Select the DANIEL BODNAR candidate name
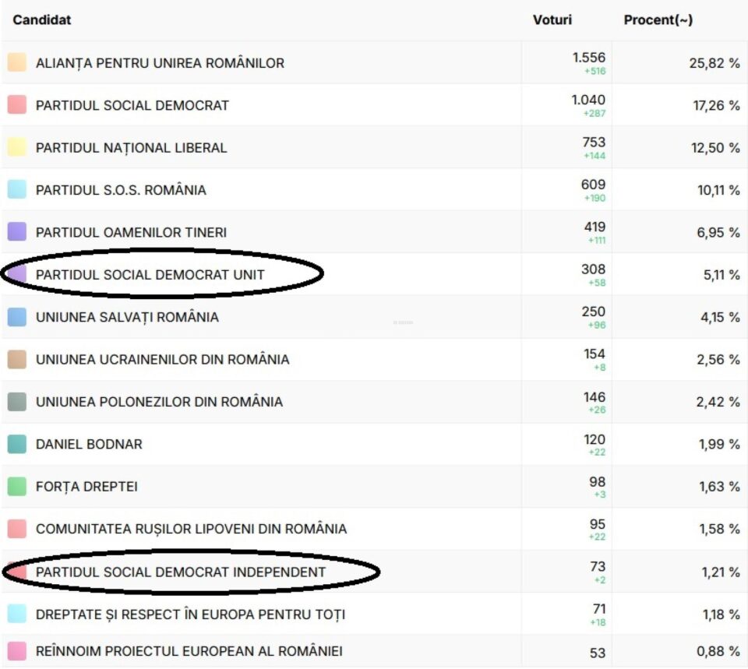Screen dimensions: 748x669 [x=89, y=445]
